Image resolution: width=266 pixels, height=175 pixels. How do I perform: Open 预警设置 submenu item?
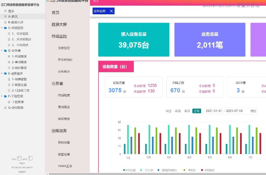[64, 154]
